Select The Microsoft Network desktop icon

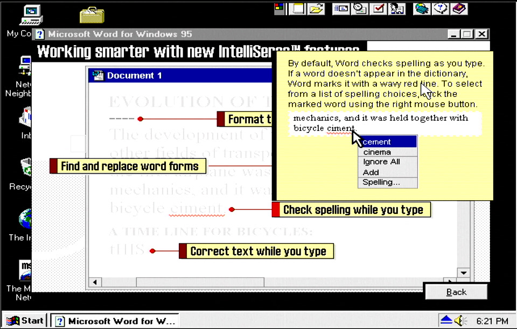click(25, 270)
